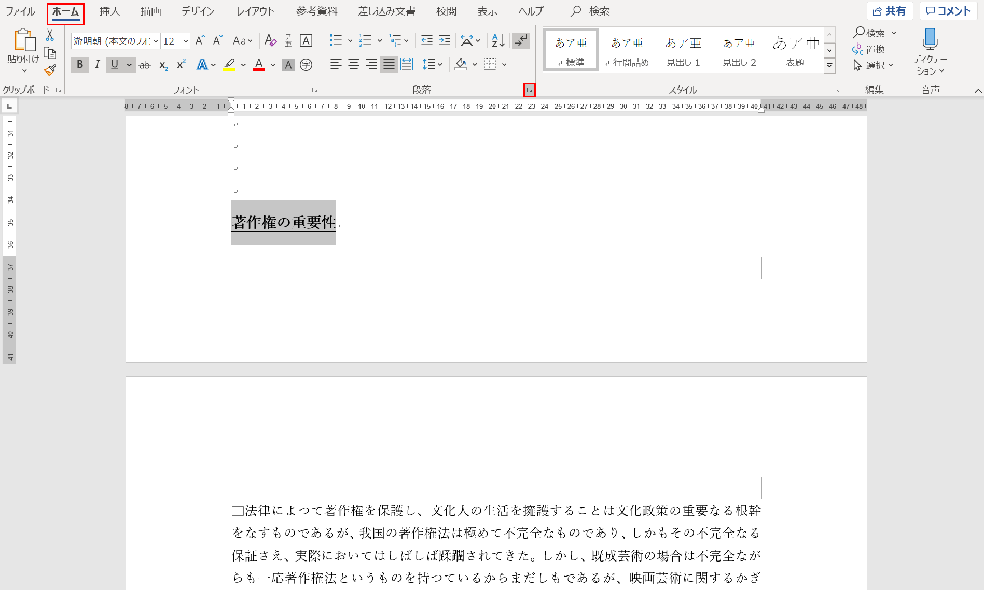This screenshot has width=984, height=590.
Task: Open the Font dialog launcher
Action: click(314, 90)
